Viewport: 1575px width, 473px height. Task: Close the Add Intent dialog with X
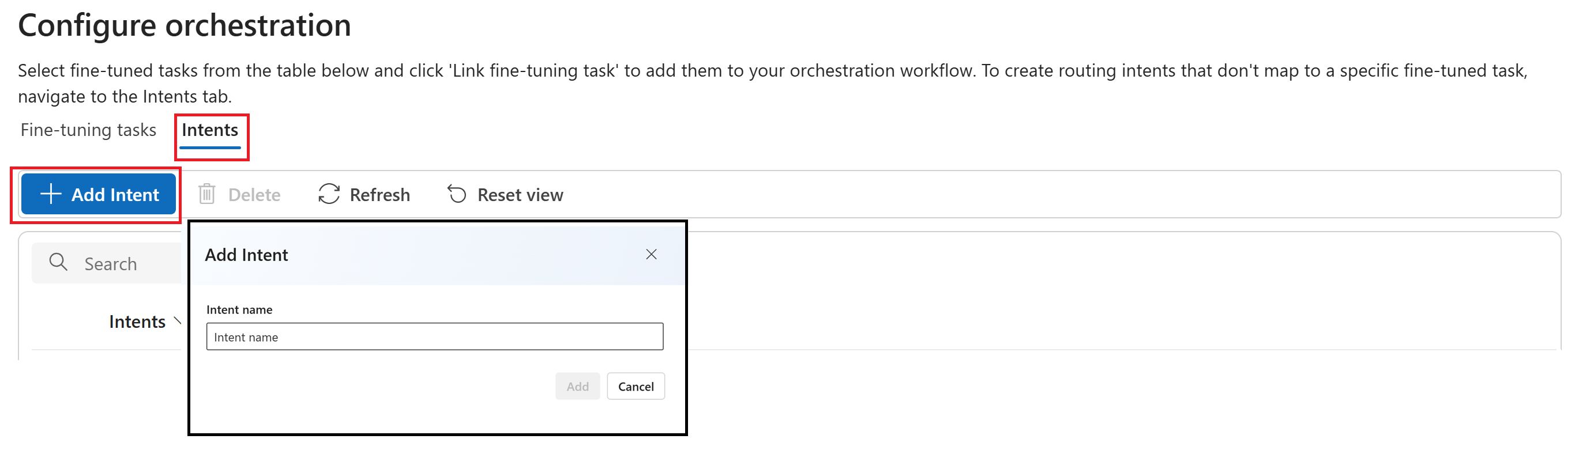tap(651, 254)
